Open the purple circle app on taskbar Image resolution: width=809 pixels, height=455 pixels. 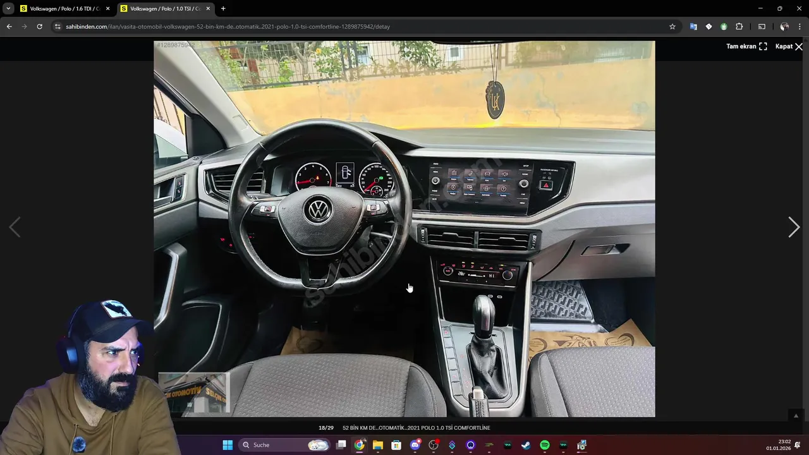[x=470, y=445]
